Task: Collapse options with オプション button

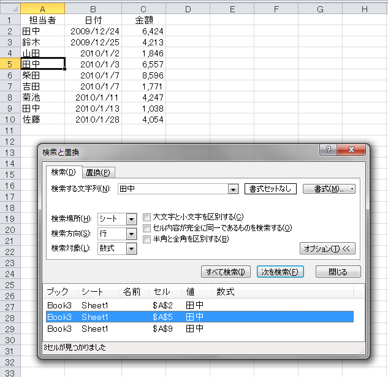Action: 327,248
